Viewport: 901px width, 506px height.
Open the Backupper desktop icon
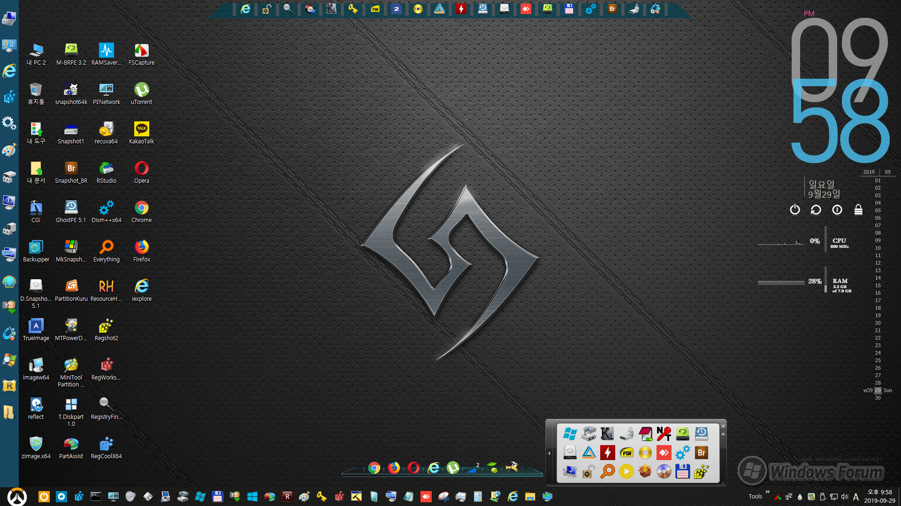[x=36, y=251]
